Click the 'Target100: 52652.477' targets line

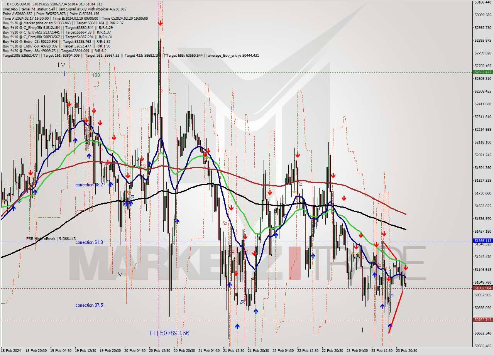pos(130,56)
